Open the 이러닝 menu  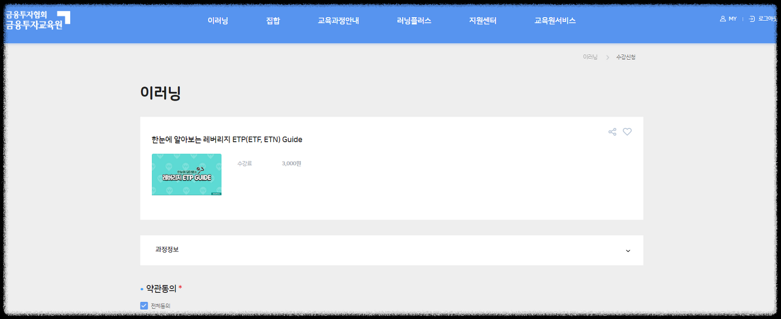click(x=218, y=21)
